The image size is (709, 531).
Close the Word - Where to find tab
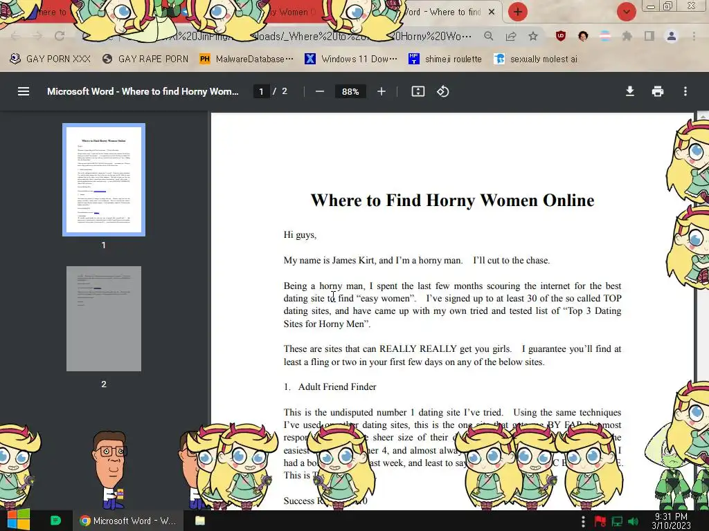coord(492,12)
